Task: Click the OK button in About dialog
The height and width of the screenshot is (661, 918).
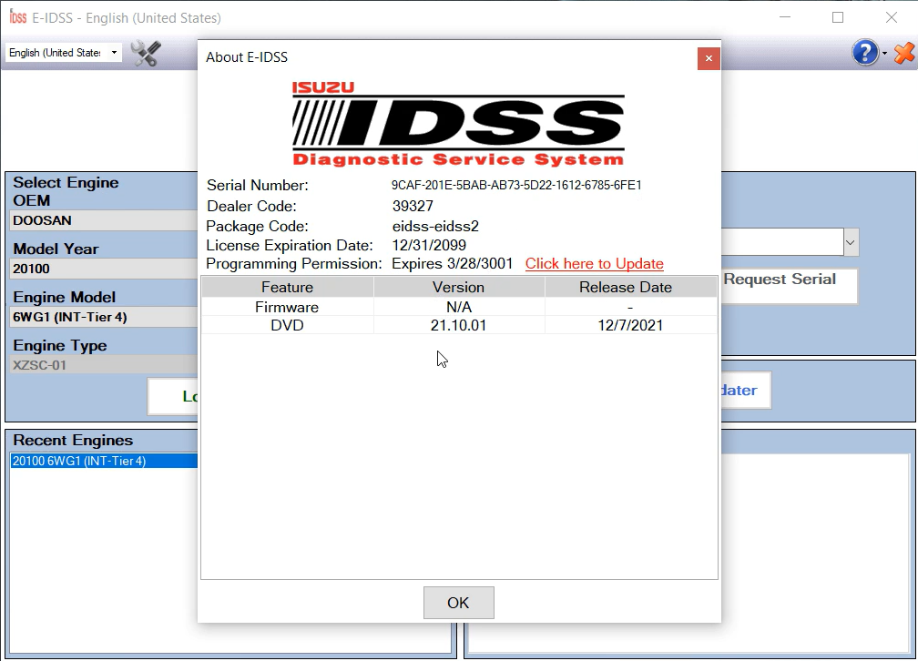Action: click(x=458, y=603)
